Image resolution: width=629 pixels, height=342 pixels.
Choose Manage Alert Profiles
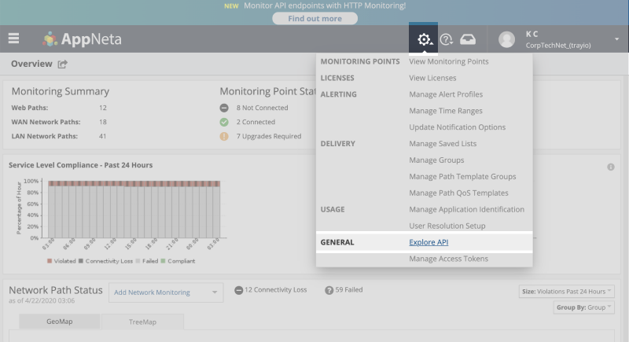coord(445,94)
